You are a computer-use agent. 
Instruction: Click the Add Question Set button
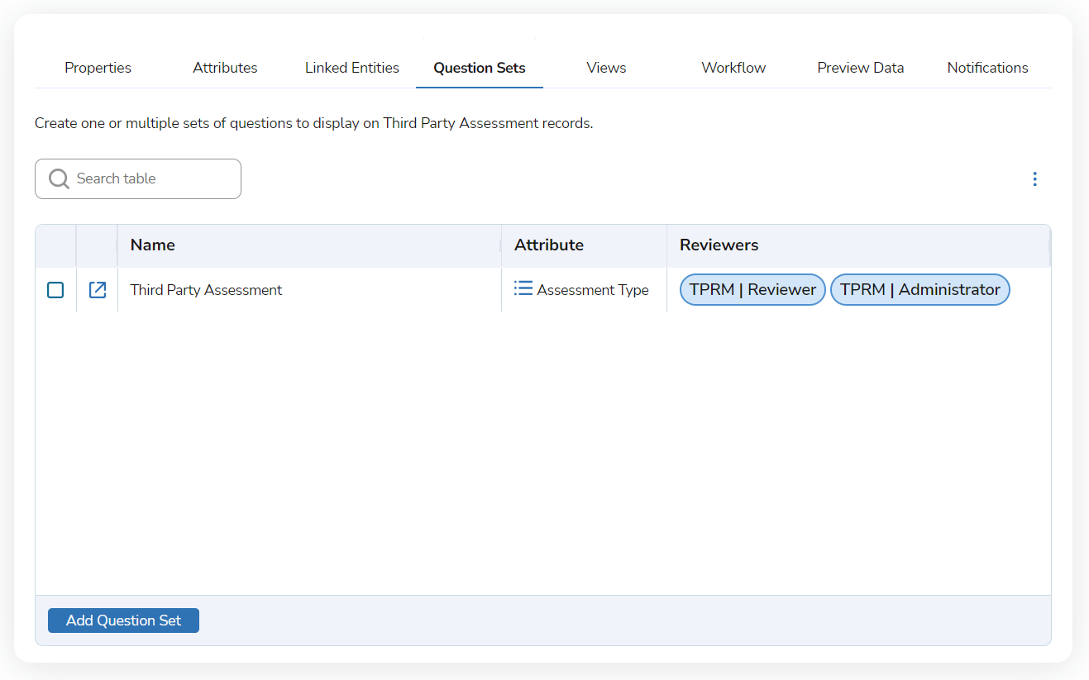[x=123, y=621]
